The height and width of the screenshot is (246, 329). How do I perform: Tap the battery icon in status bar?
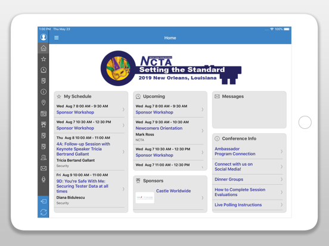coord(287,29)
